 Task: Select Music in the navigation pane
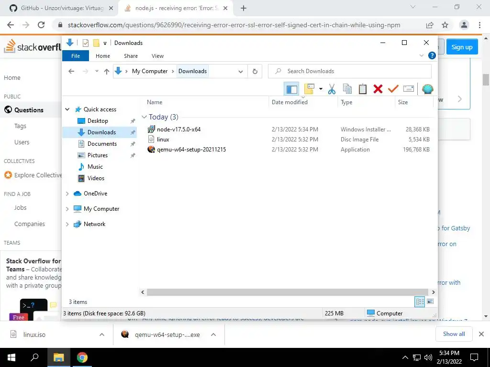point(95,167)
